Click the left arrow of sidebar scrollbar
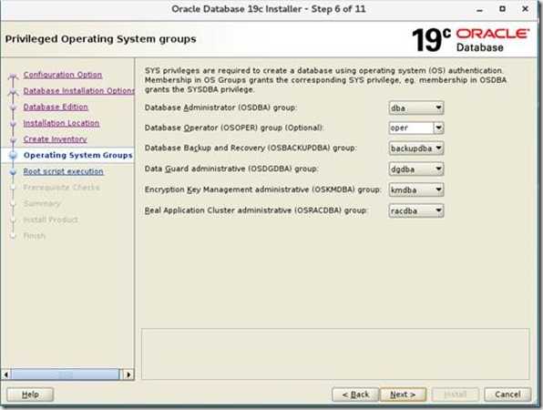The height and width of the screenshot is (410, 543). [x=5, y=374]
